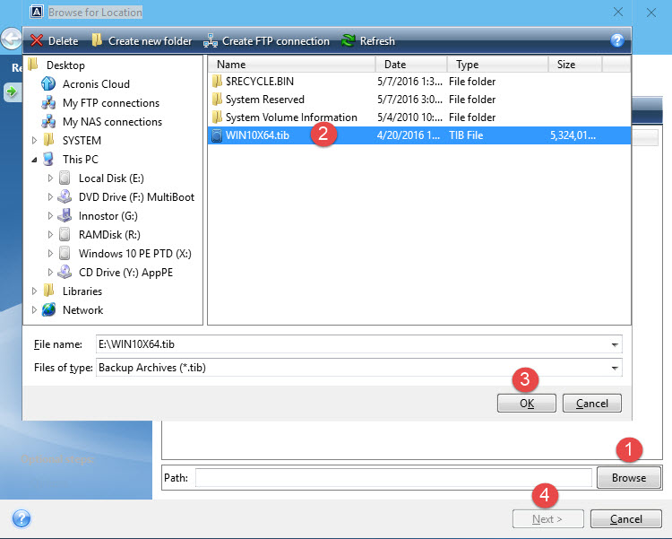Screen dimensions: 672x539
Task: Click the Innostor (G:) USB drive icon
Action: tap(65, 215)
